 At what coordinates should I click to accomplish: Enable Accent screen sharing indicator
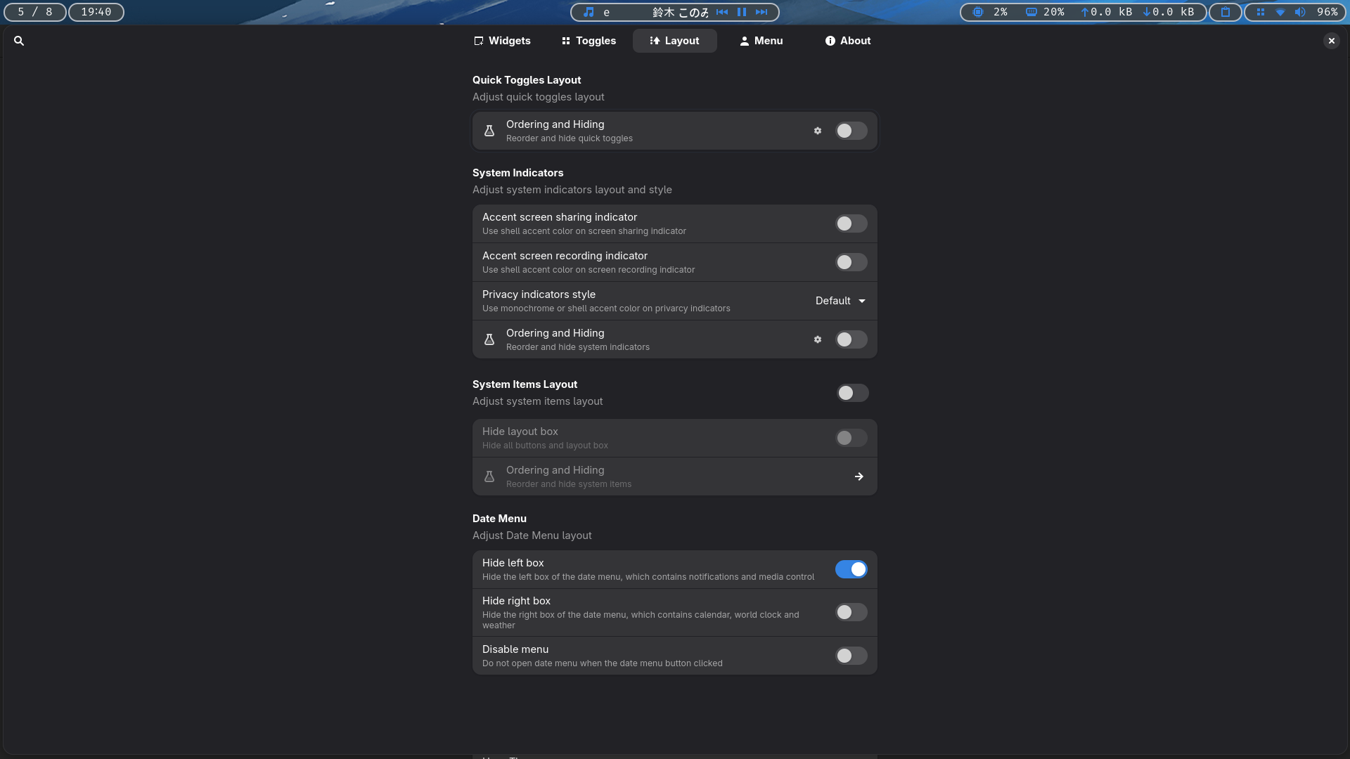[x=851, y=223]
